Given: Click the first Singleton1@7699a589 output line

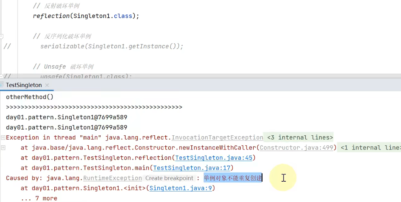Looking at the screenshot, I should pyautogui.click(x=67, y=117).
